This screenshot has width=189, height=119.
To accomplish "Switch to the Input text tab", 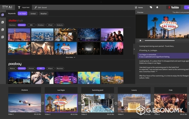I will 24,7.
